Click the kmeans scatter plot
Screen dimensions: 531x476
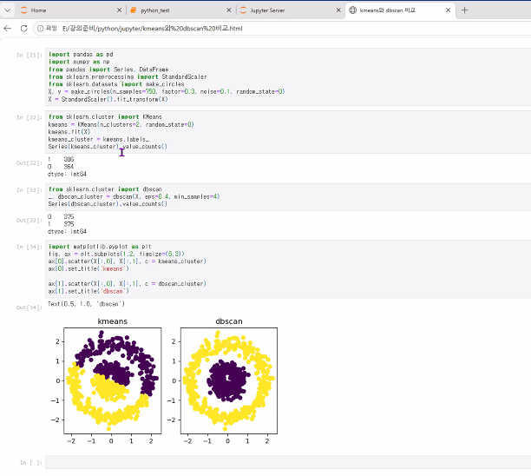pos(113,380)
